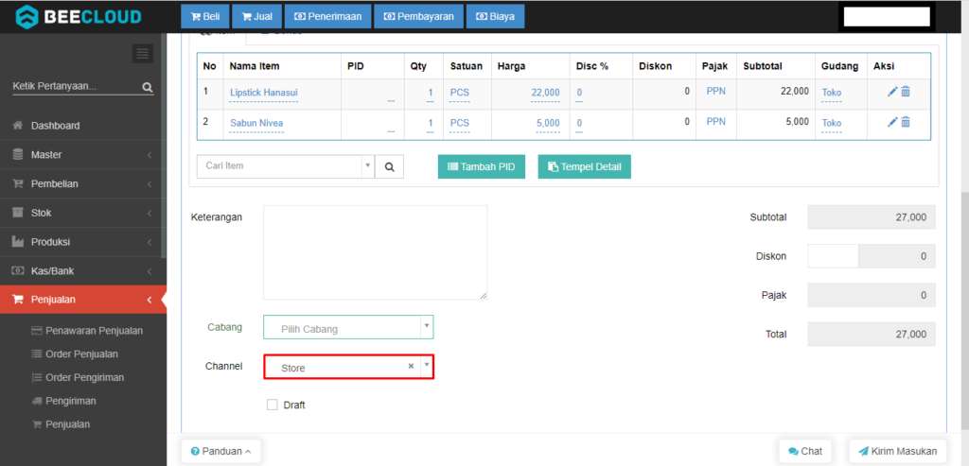
Task: Click the Ketik Pertanyaan search field
Action: click(77, 86)
